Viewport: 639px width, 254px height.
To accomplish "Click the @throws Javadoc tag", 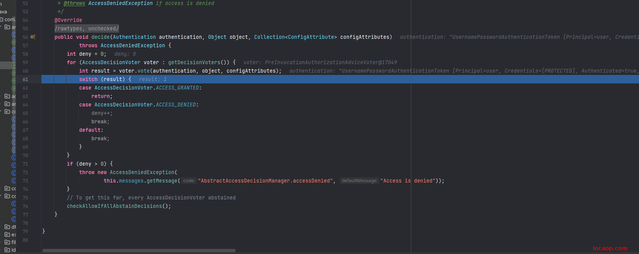I will click(74, 3).
